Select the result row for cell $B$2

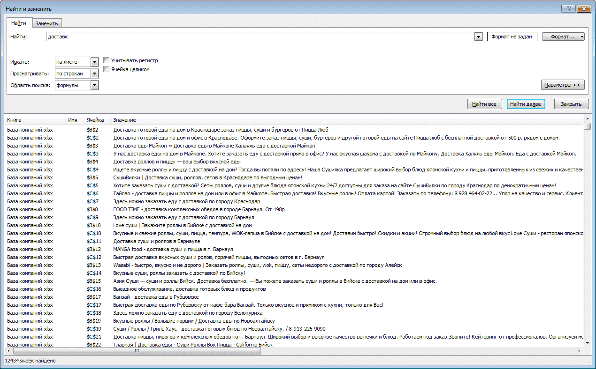tap(294, 130)
